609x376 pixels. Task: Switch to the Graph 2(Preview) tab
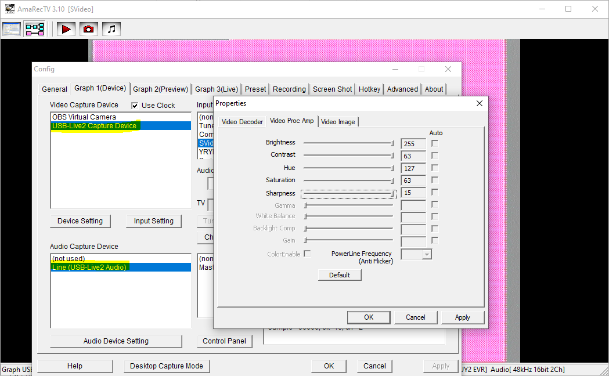pyautogui.click(x=160, y=89)
